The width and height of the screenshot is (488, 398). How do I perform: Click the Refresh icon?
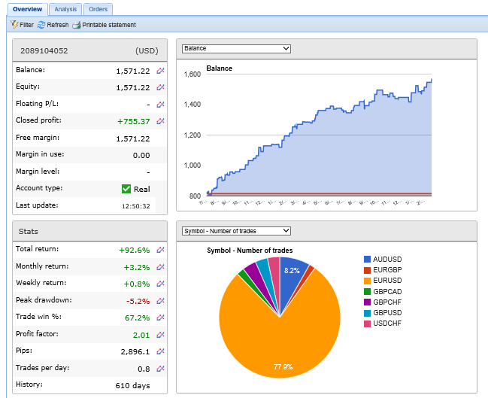(x=41, y=25)
